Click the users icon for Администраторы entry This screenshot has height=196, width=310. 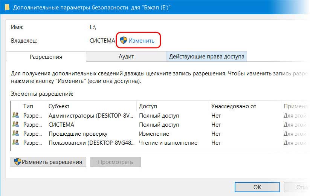[x=15, y=116]
